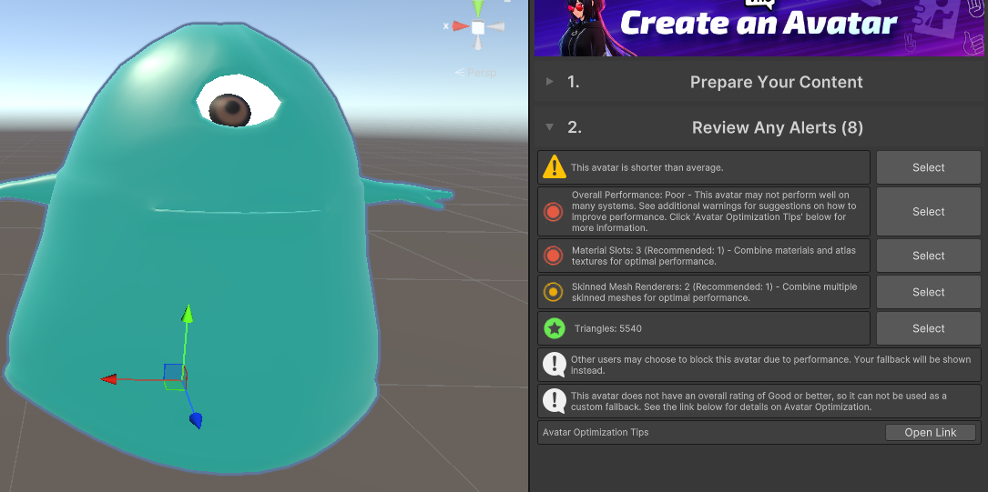Click the green star icon next to Triangles
Image resolution: width=988 pixels, height=492 pixels.
[554, 328]
